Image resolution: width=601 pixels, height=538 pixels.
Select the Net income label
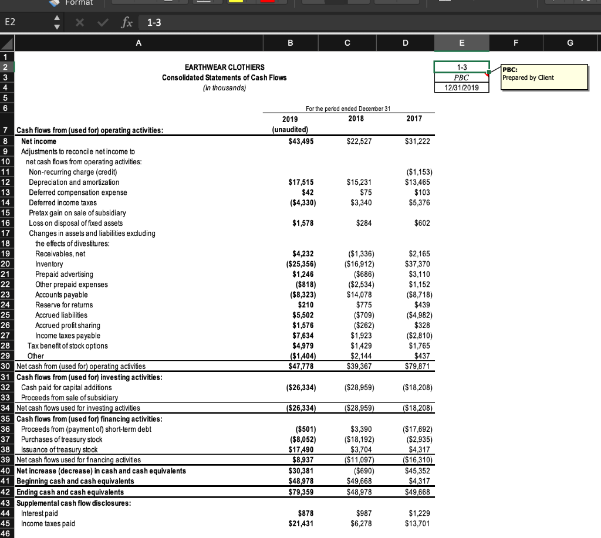39,141
